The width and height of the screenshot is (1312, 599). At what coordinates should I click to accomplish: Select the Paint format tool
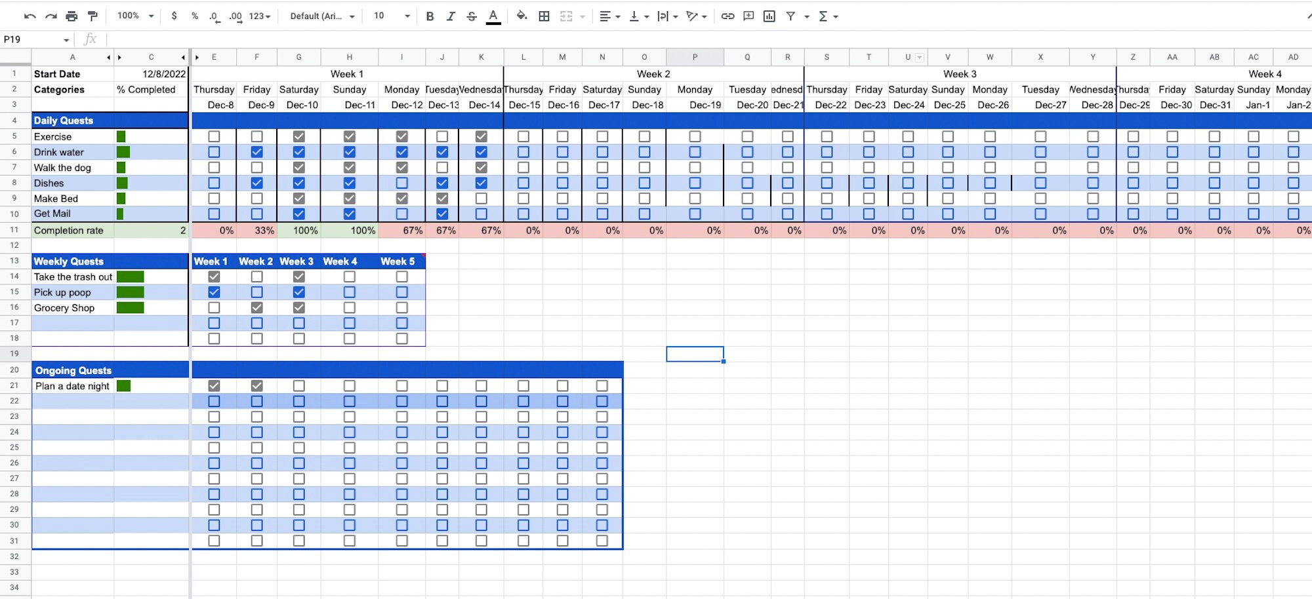click(x=92, y=16)
